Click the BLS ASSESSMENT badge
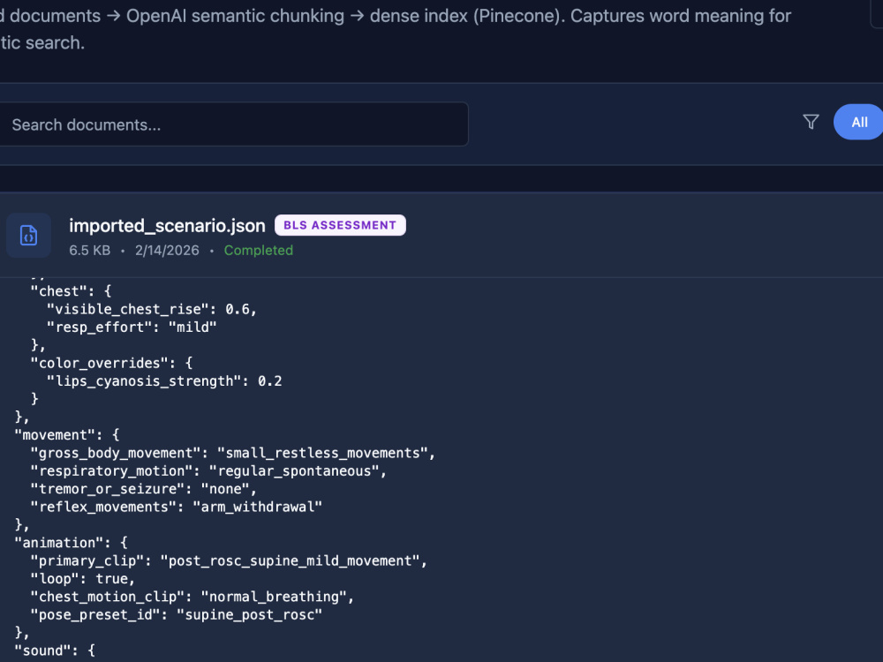 [340, 225]
